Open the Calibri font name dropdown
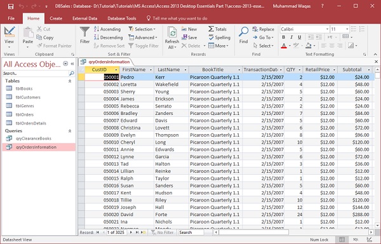 tap(327, 29)
